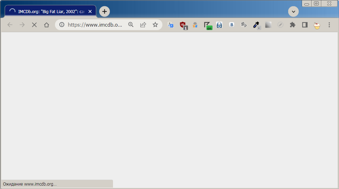Stop loading the page

(x=34, y=25)
